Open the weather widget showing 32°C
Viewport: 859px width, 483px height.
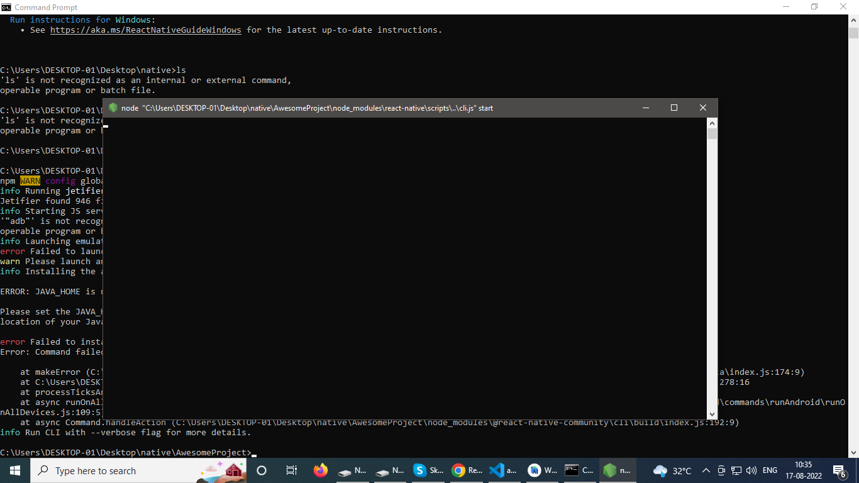tap(672, 470)
